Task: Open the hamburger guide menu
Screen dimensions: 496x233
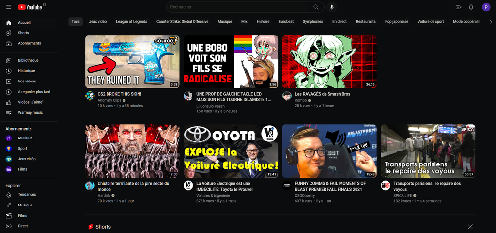Action: pos(9,7)
